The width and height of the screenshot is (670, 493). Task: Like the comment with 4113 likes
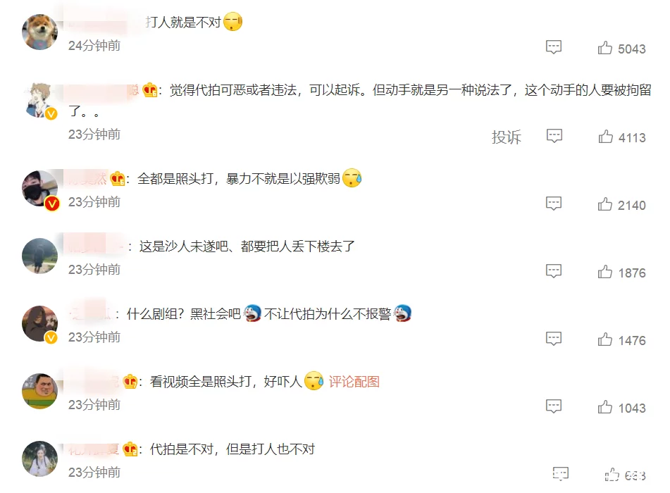tap(622, 137)
